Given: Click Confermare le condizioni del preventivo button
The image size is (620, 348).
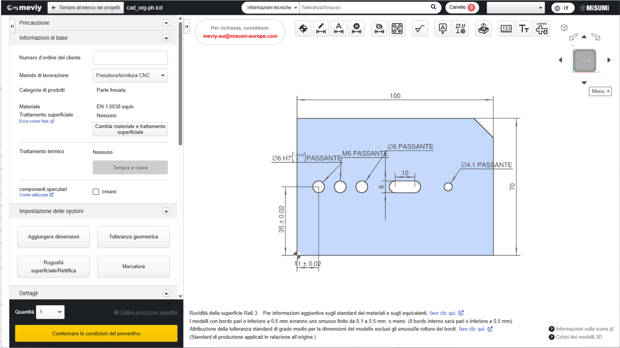Looking at the screenshot, I should pyautogui.click(x=96, y=333).
